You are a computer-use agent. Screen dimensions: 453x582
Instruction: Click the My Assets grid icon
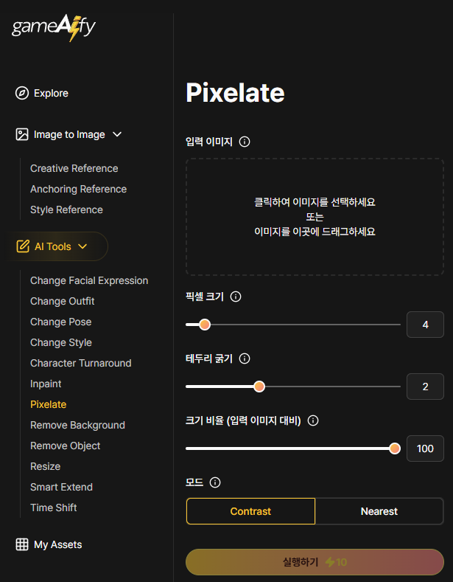point(22,544)
